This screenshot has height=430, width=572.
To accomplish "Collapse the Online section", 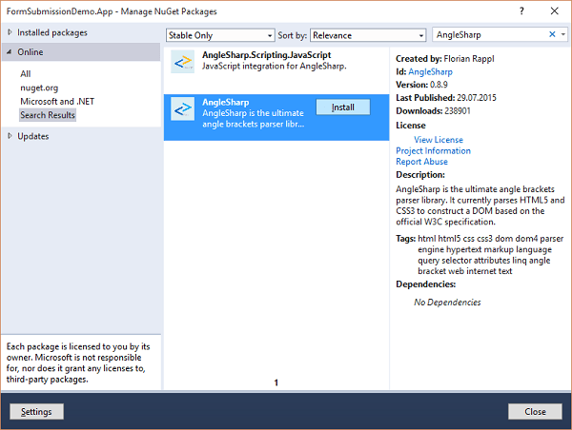I will pos(10,52).
